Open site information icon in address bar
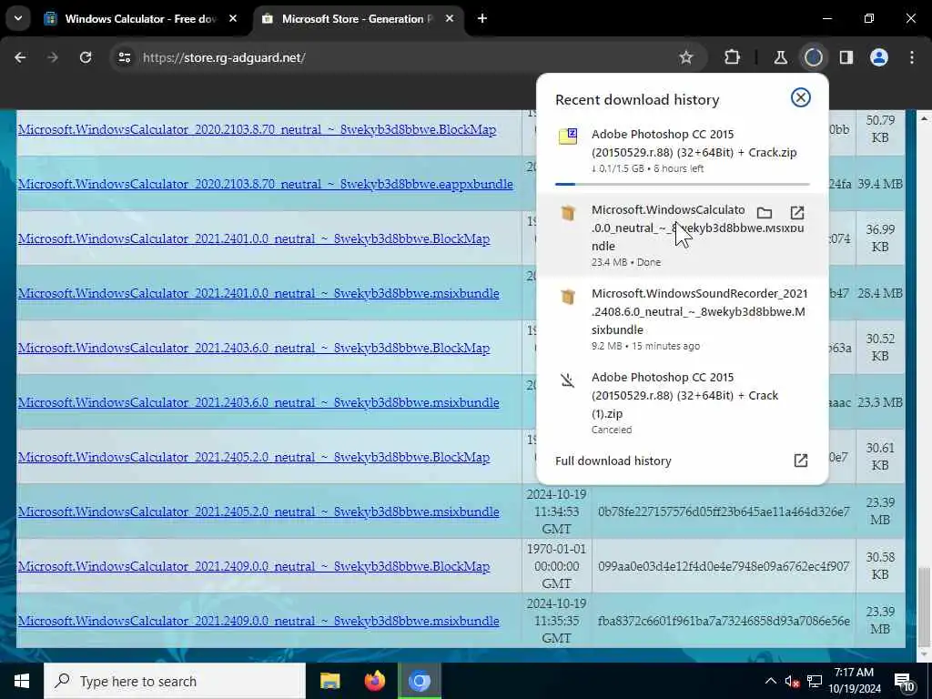 click(x=124, y=57)
